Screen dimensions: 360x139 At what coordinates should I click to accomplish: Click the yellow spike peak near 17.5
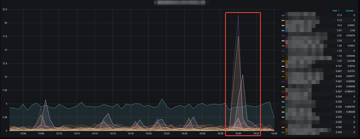point(238,36)
